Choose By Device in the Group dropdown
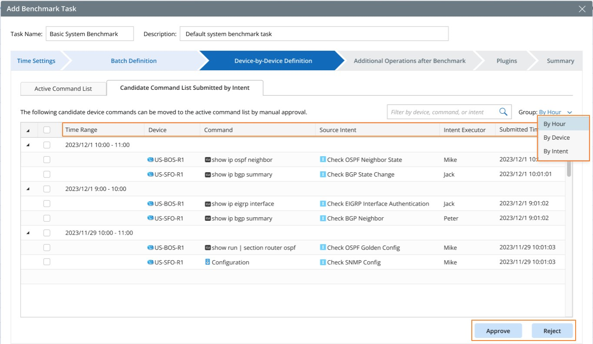Image resolution: width=593 pixels, height=344 pixels. pos(557,138)
